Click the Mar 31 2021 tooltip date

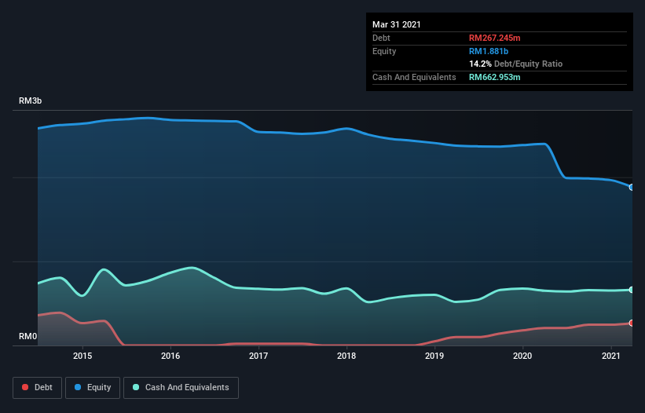397,24
